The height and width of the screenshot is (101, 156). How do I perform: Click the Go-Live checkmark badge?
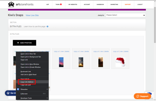[8, 93]
